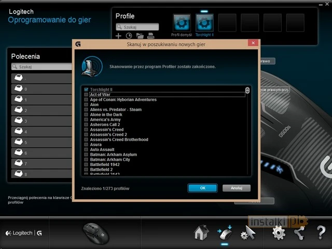Image resolution: width=332 pixels, height=249 pixels.
Task: Select the Torchlight II profile icon
Action: tap(204, 23)
